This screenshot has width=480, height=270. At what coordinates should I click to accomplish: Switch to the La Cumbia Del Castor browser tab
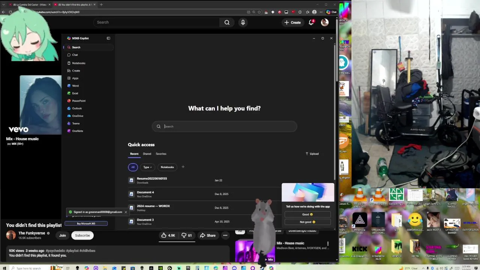coord(30,4)
